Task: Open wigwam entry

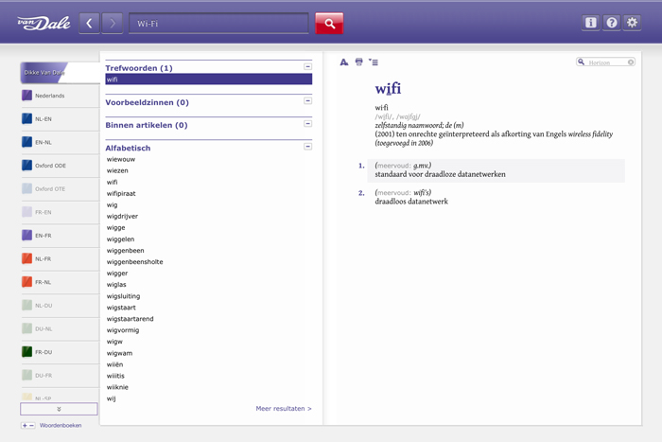Action: [x=119, y=353]
